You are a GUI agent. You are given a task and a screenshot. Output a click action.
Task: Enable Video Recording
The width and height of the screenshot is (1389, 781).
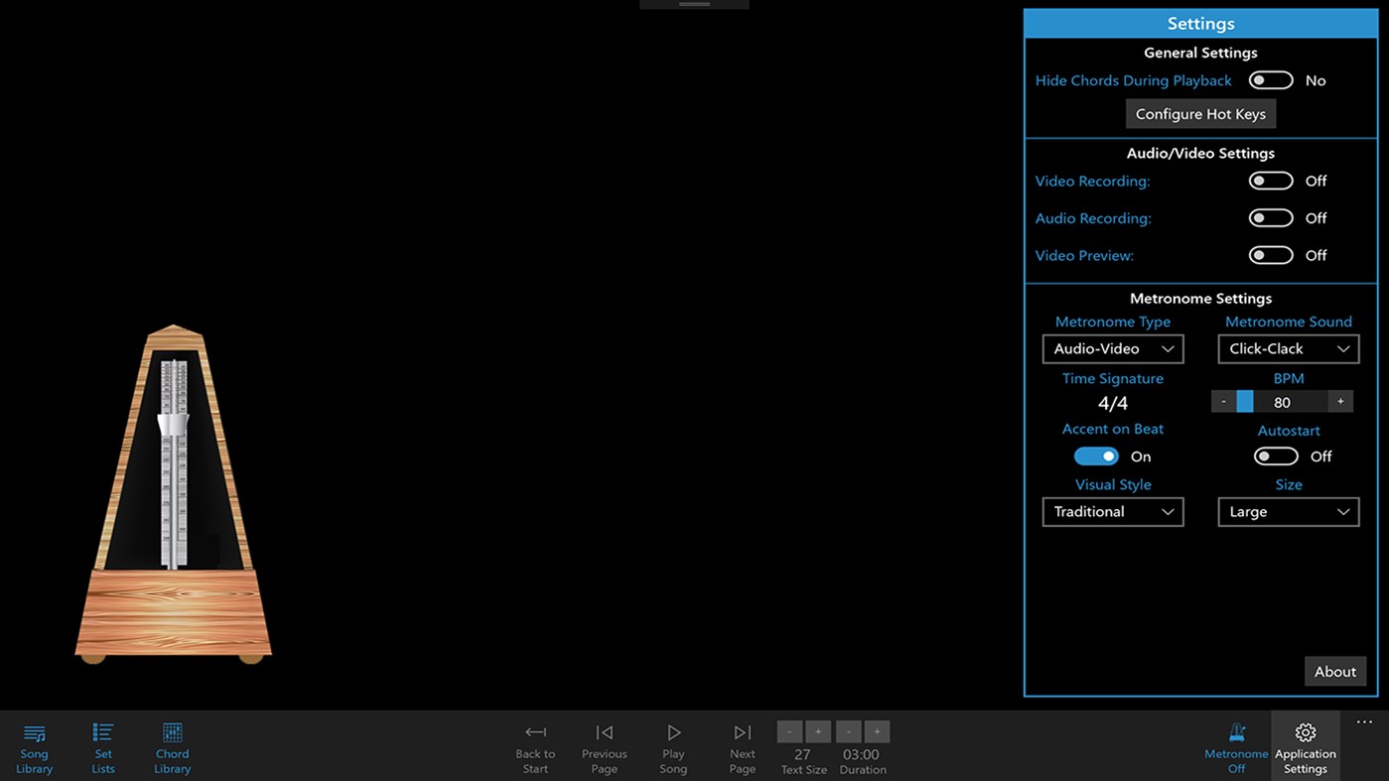[x=1271, y=181]
